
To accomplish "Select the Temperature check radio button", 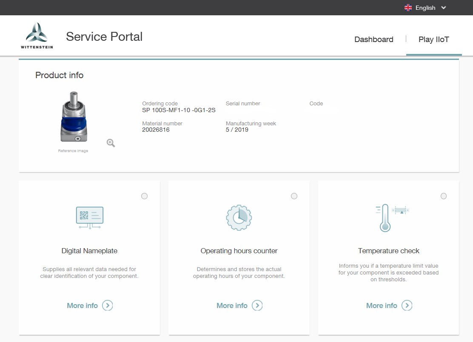I will (x=444, y=196).
